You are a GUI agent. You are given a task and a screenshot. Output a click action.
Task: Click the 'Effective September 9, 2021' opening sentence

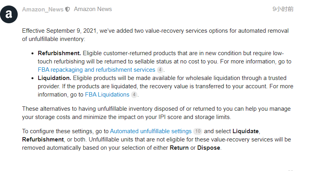tap(60, 31)
